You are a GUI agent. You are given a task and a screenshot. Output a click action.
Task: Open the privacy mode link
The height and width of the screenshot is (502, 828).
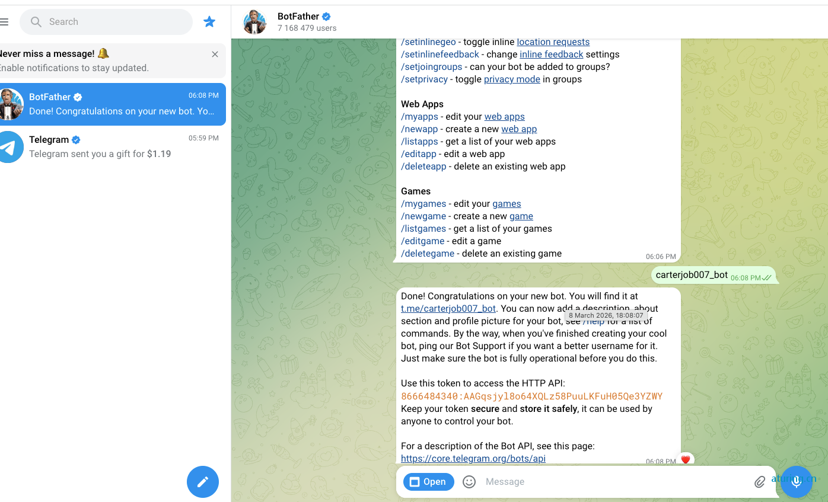pos(512,79)
